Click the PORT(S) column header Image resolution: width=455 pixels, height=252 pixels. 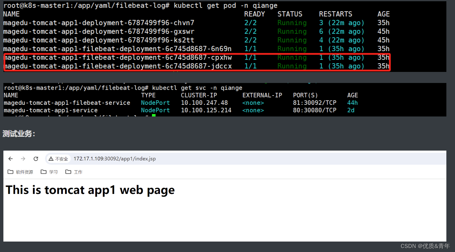(x=305, y=95)
